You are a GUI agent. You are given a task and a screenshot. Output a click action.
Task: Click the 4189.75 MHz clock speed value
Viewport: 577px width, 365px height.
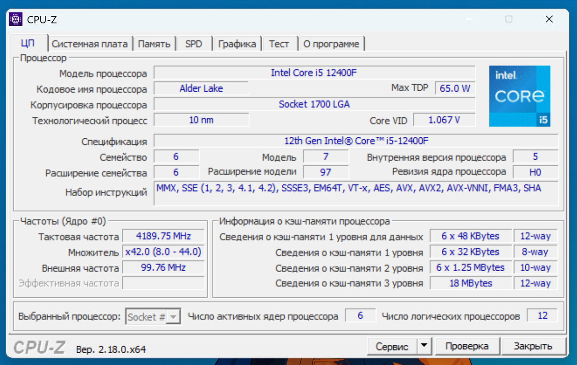click(x=164, y=236)
